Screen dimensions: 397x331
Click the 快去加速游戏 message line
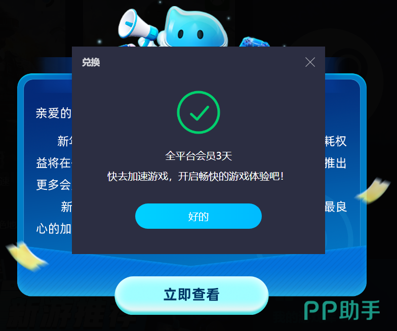(195, 176)
